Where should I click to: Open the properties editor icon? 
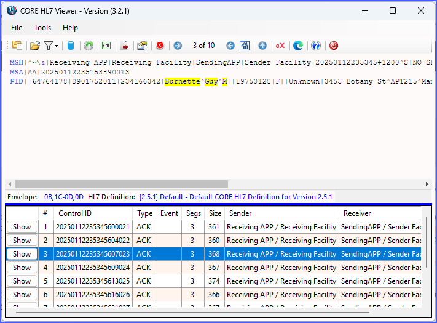[142, 46]
